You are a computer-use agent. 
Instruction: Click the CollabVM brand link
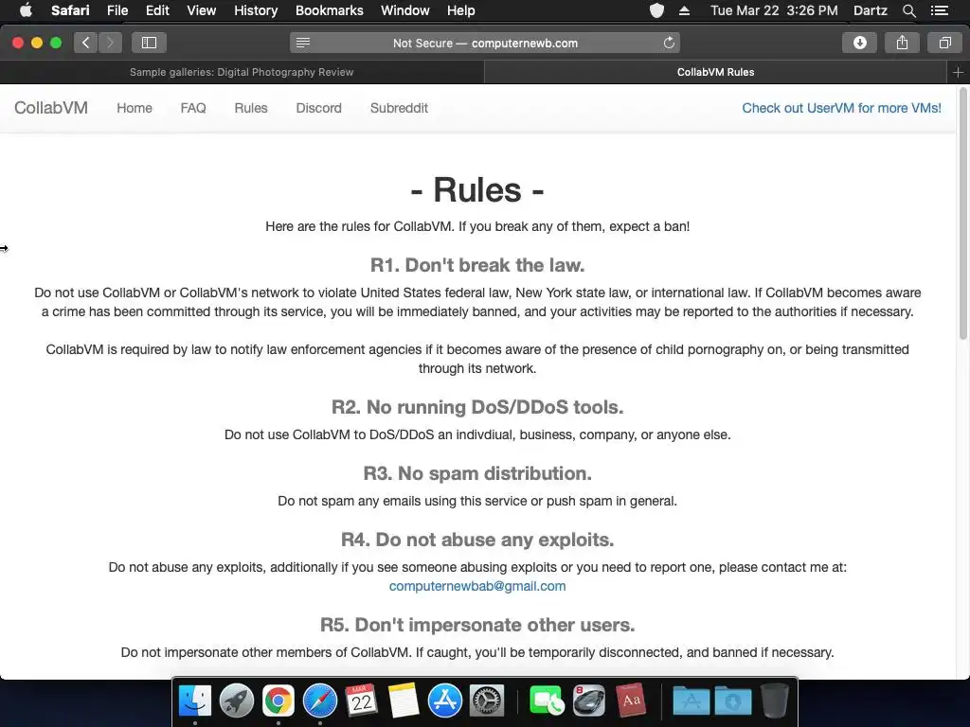[x=51, y=108]
